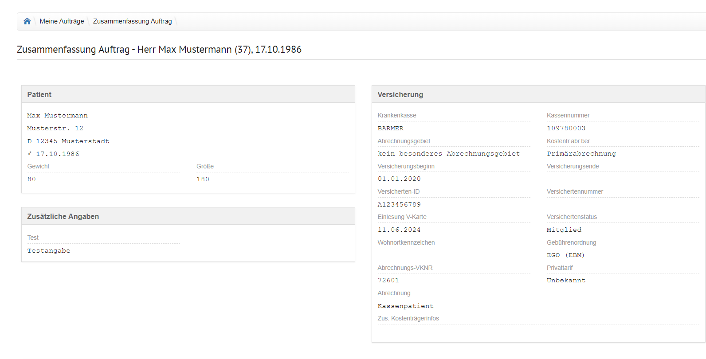Click the male gender symbol before the birthdate

pyautogui.click(x=30, y=154)
